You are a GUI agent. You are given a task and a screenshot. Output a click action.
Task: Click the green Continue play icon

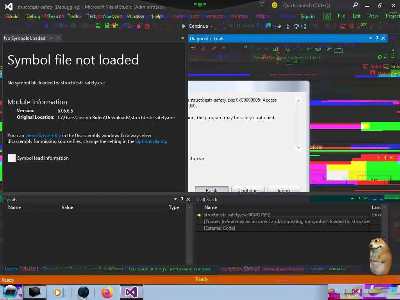(184, 26)
